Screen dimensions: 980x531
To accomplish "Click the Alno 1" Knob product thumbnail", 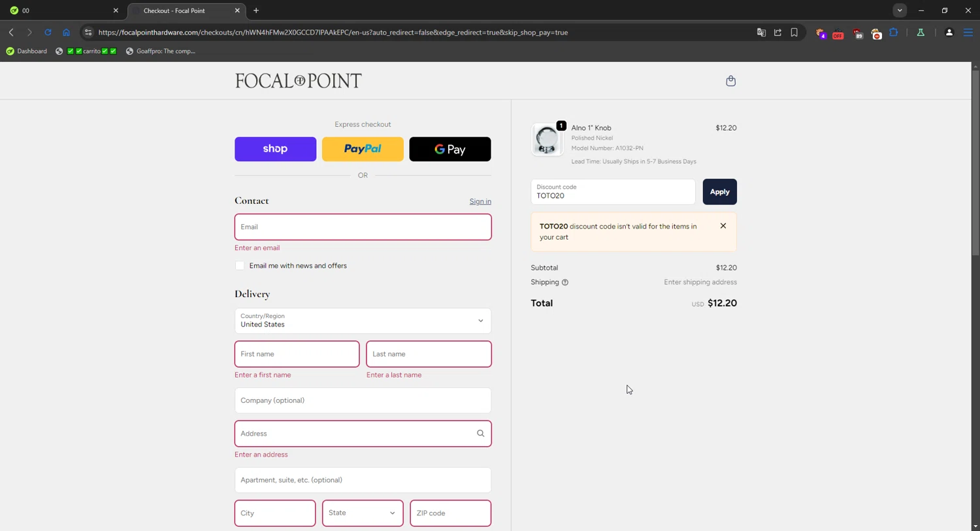I will [x=547, y=139].
